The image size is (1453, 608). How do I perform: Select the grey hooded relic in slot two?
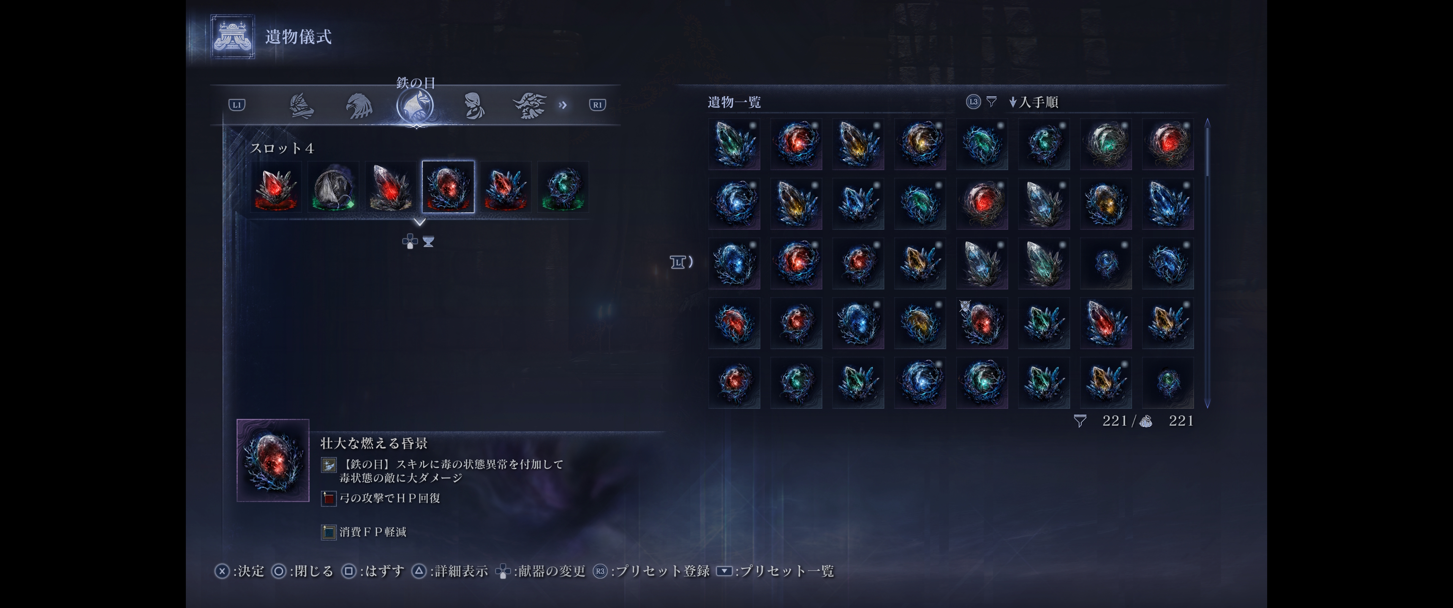tap(333, 187)
